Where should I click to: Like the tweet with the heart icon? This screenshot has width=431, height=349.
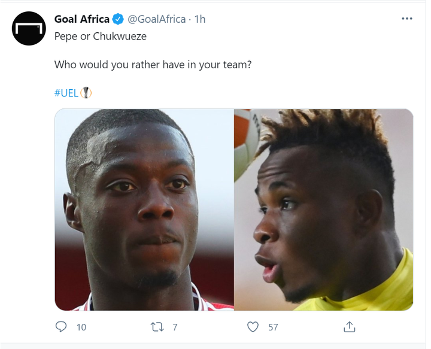click(x=253, y=327)
